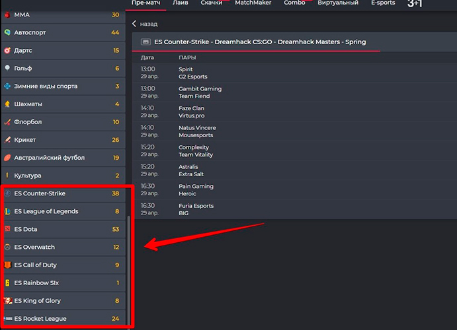Click the Австралийский футбол ball icon
The height and width of the screenshot is (330, 457).
point(7,158)
